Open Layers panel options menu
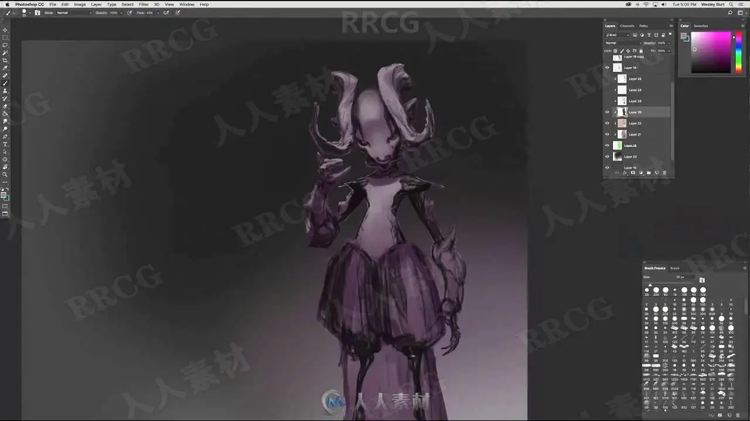Image resolution: width=750 pixels, height=421 pixels. 671,26
